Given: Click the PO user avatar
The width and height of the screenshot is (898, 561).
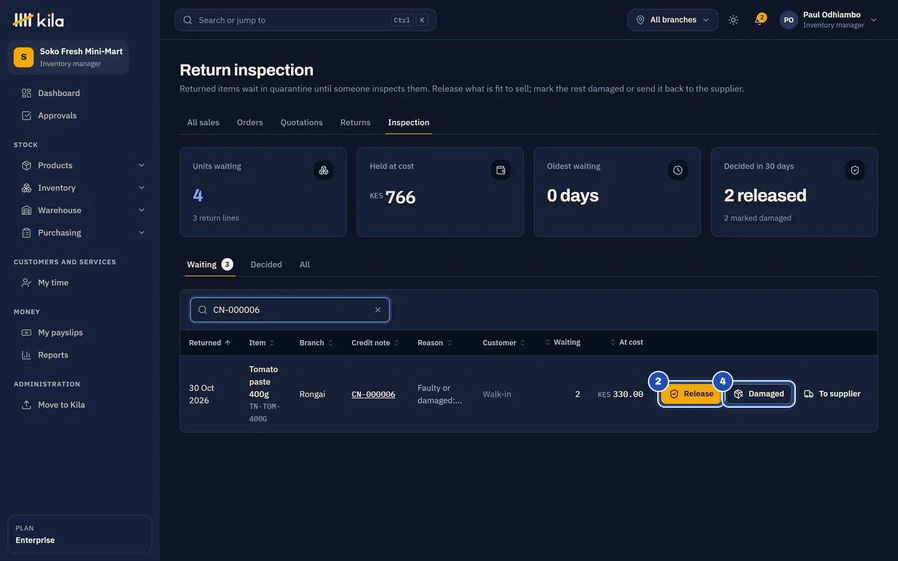Looking at the screenshot, I should coord(789,20).
